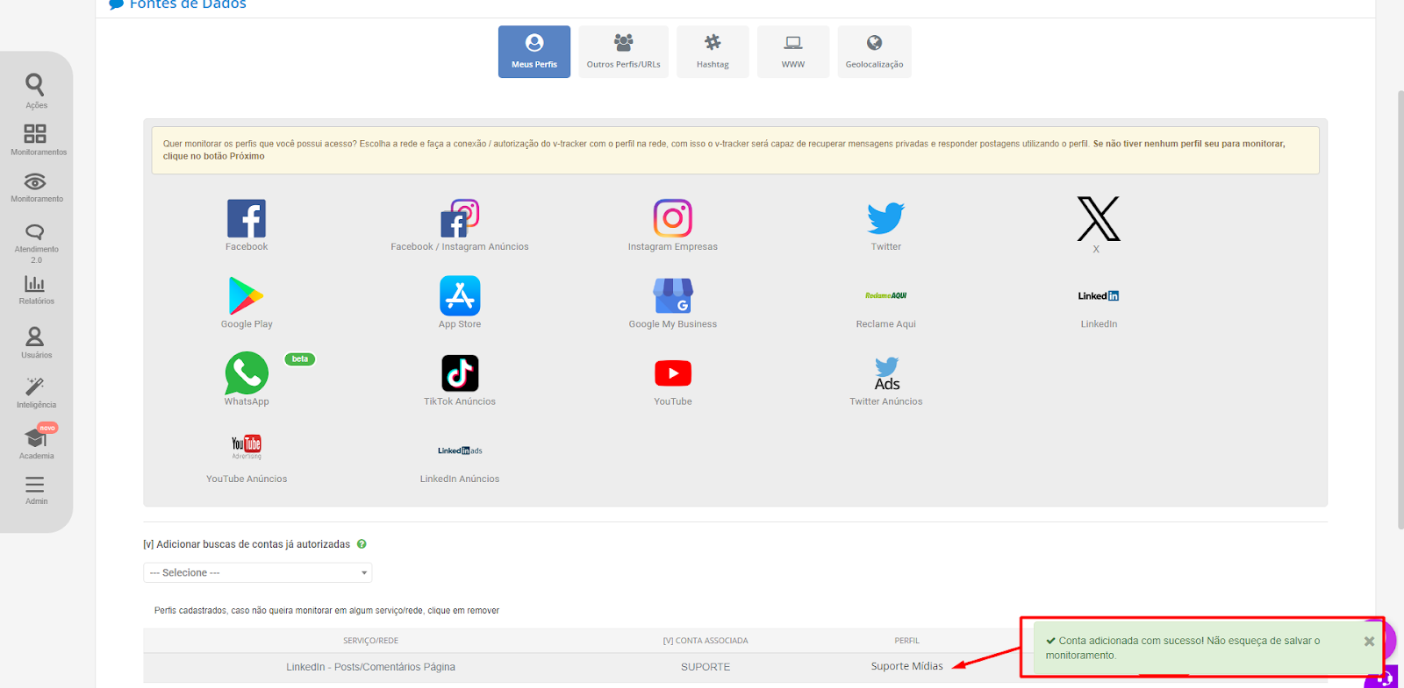Switch to WWW tab
Screen dimensions: 1404x688
pyautogui.click(x=793, y=52)
